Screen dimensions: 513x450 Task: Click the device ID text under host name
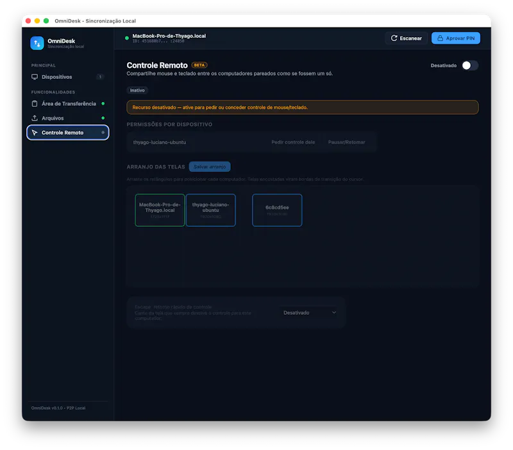[x=158, y=41]
